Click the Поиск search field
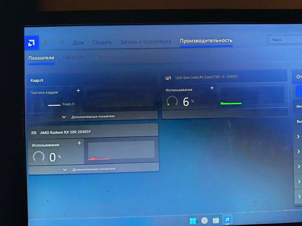 [x=285, y=40]
